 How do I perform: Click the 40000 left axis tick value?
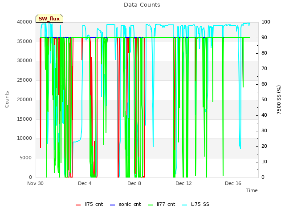[x=24, y=22]
